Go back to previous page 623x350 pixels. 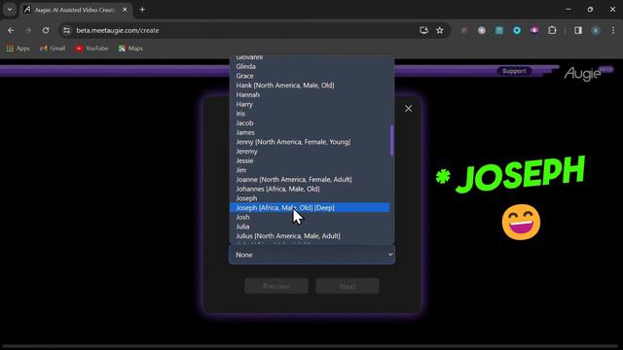click(x=11, y=30)
